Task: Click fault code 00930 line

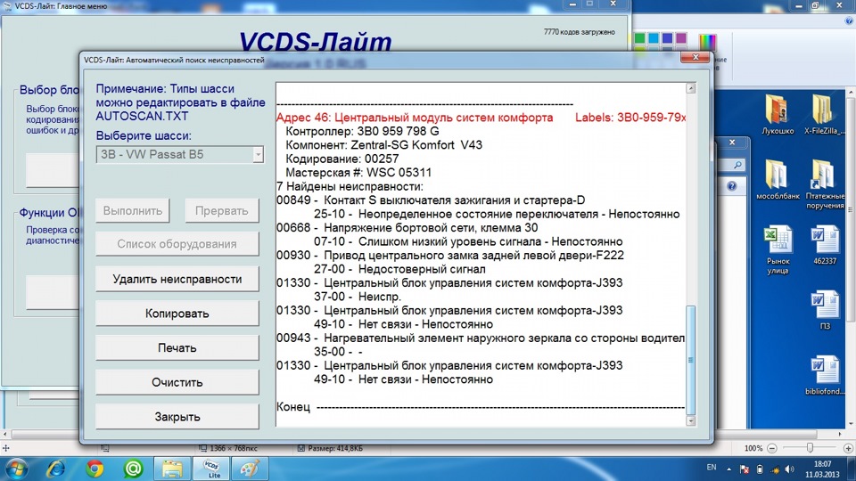Action: pyautogui.click(x=449, y=256)
